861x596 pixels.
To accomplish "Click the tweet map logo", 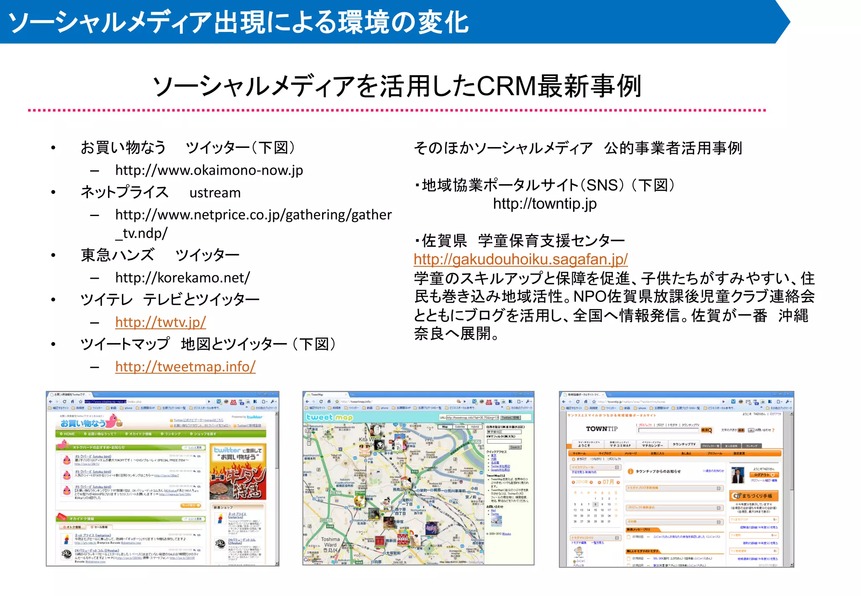I will [330, 417].
